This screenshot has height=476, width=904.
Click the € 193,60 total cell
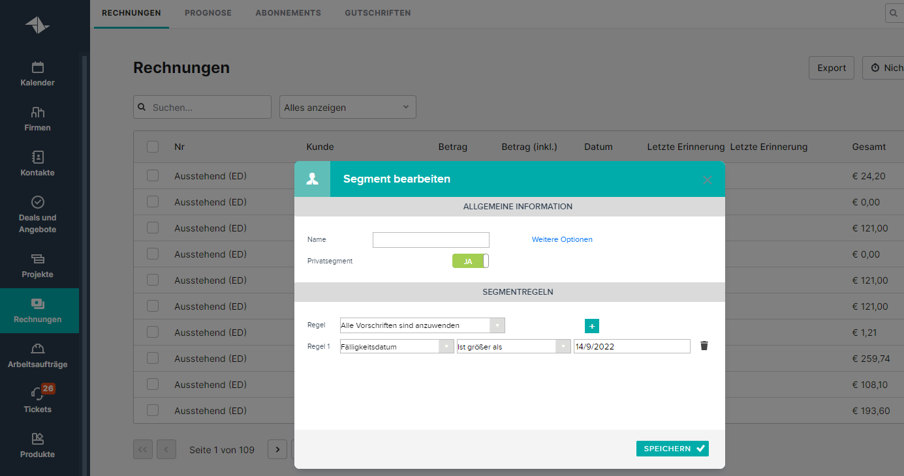[x=871, y=411]
